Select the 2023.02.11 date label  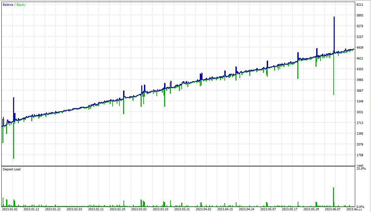96,209
